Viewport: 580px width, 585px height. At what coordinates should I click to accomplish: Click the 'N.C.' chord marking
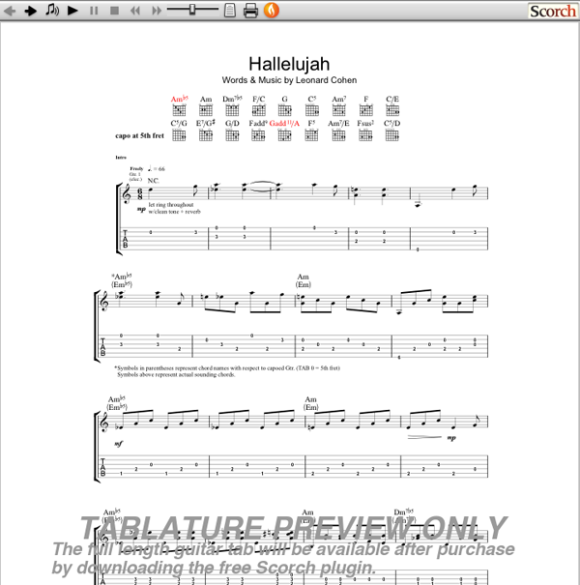[154, 181]
